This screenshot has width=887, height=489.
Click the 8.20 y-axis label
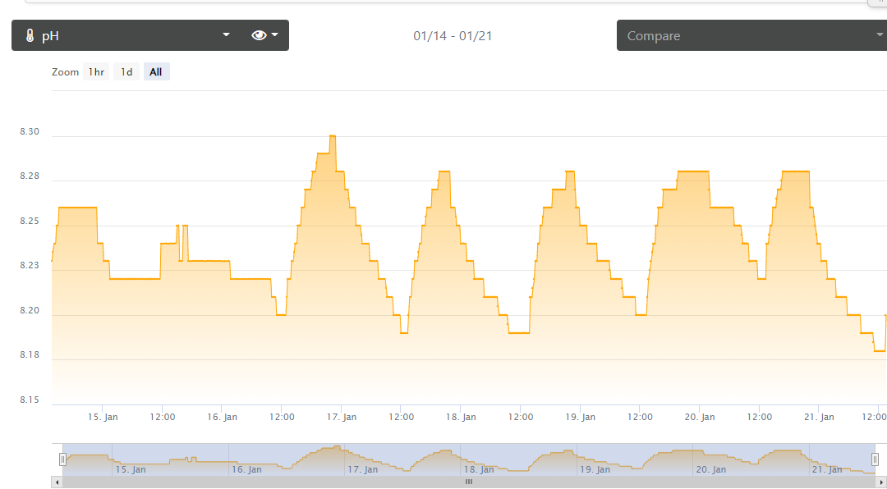tap(30, 310)
